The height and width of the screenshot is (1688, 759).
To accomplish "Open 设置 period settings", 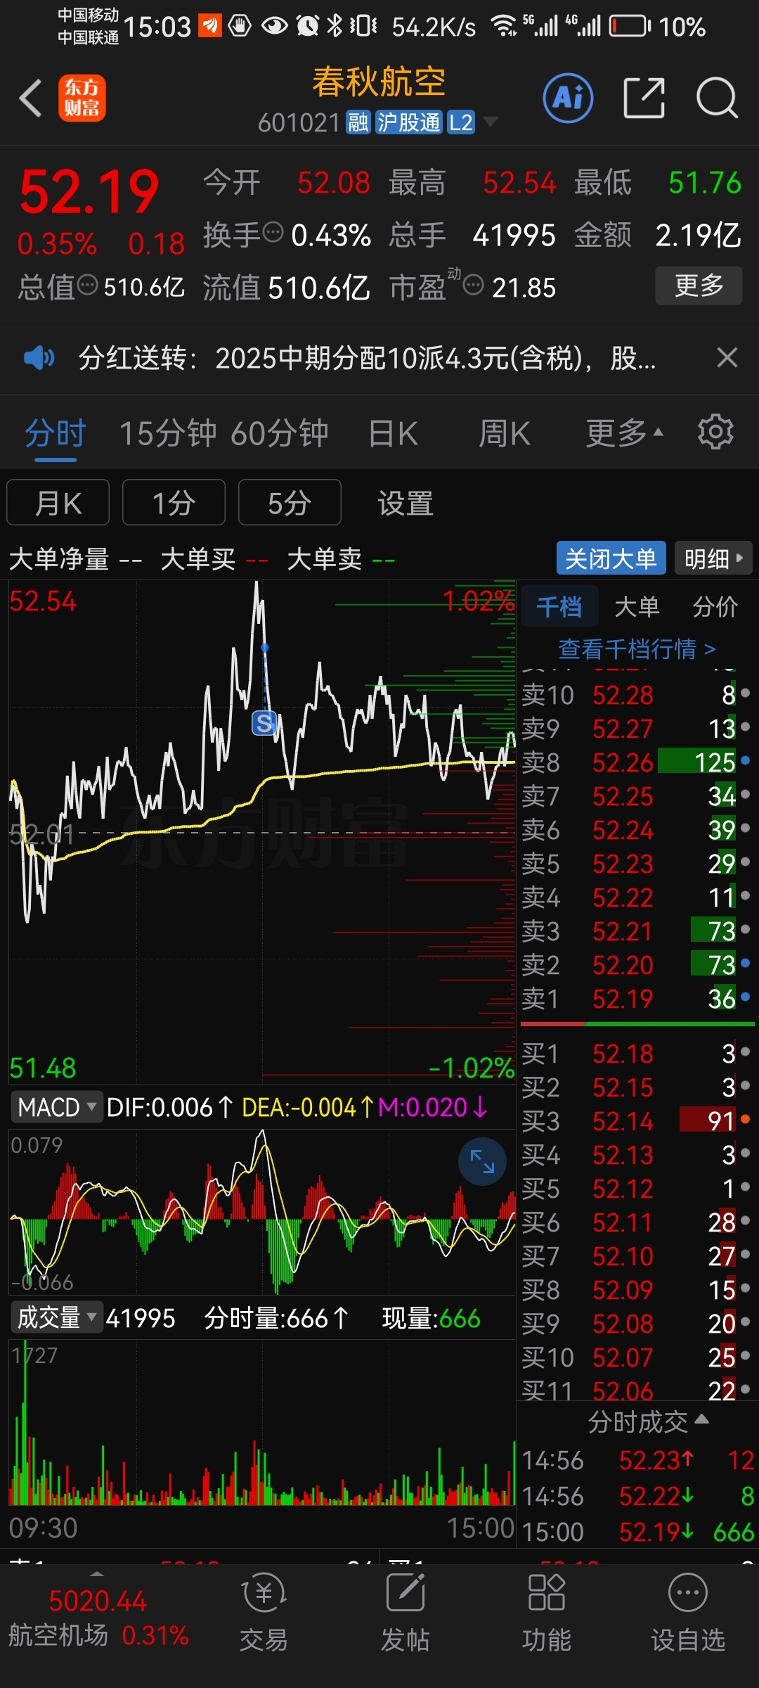I will point(406,503).
